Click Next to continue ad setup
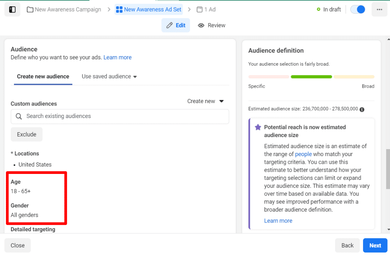This screenshot has width=390, height=256. click(x=375, y=245)
